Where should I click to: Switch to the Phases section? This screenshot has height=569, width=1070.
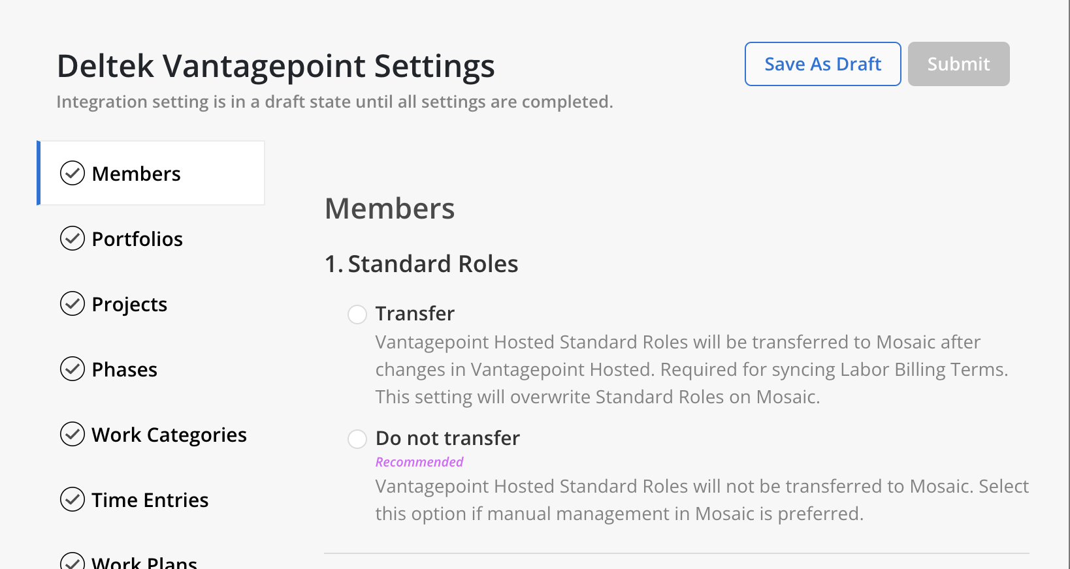pos(151,369)
